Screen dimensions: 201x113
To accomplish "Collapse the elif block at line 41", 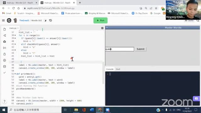I will click(15, 44).
